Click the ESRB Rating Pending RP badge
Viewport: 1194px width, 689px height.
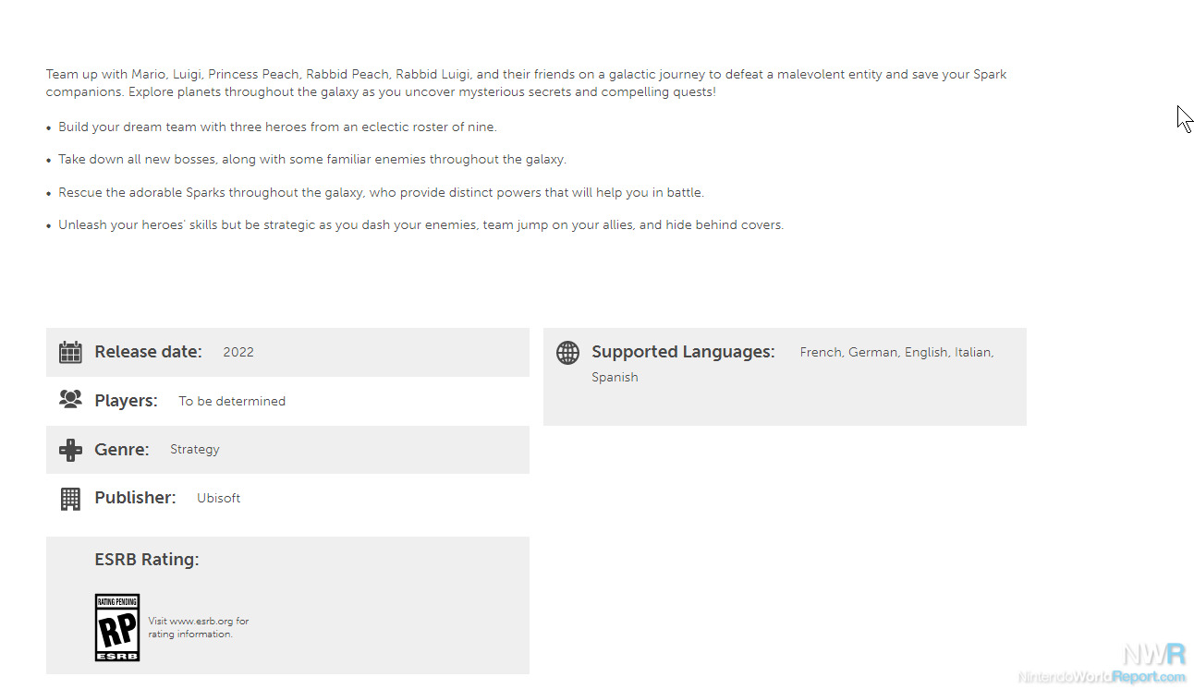coord(117,627)
